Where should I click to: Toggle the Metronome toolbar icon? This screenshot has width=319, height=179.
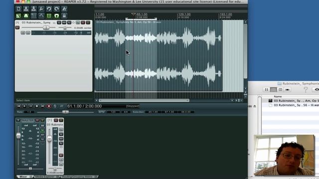(64, 9)
